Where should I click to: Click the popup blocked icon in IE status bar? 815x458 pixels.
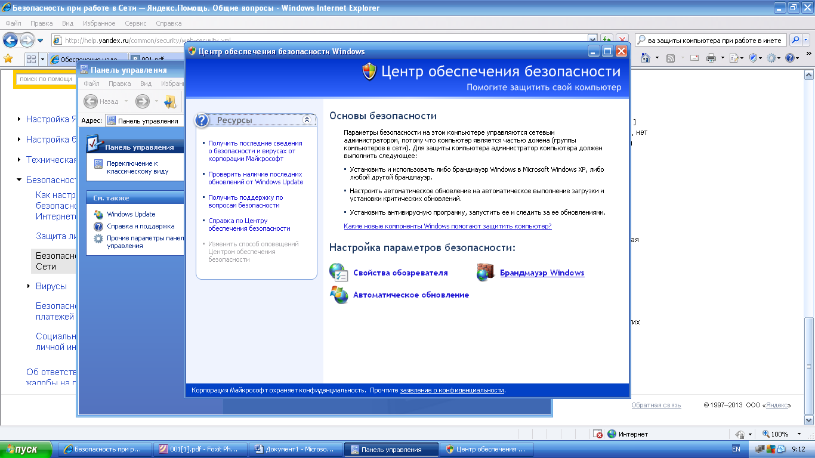coord(598,434)
